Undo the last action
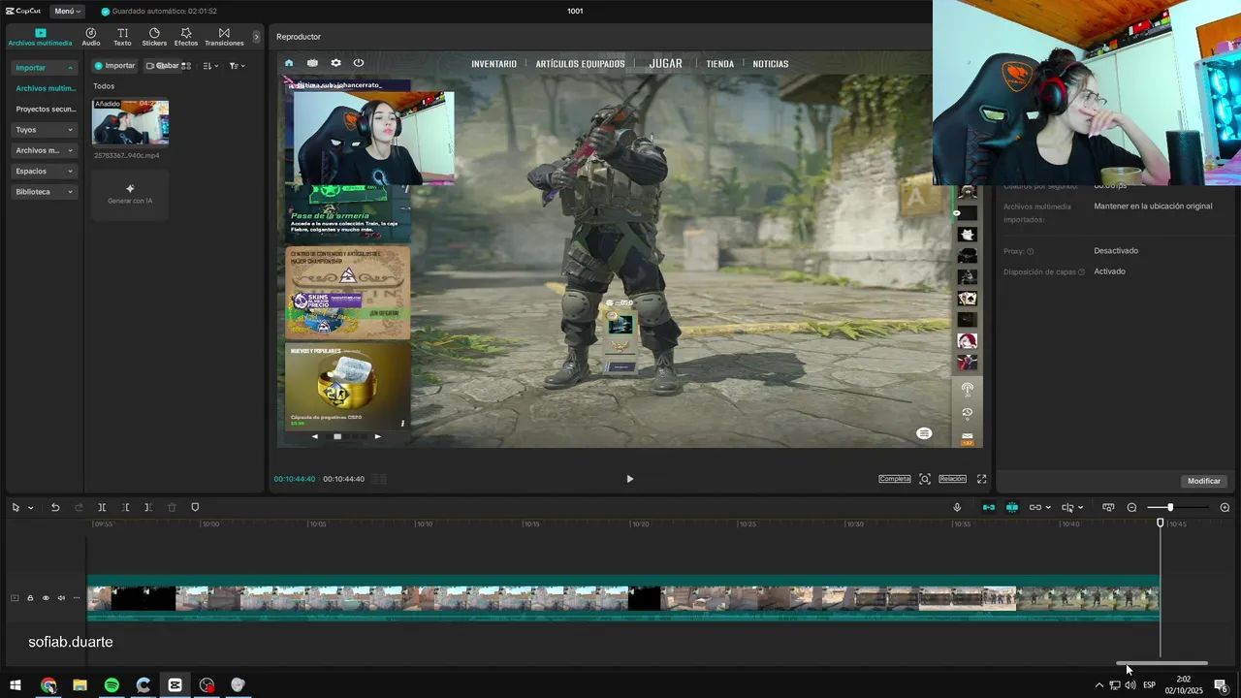 click(x=55, y=508)
